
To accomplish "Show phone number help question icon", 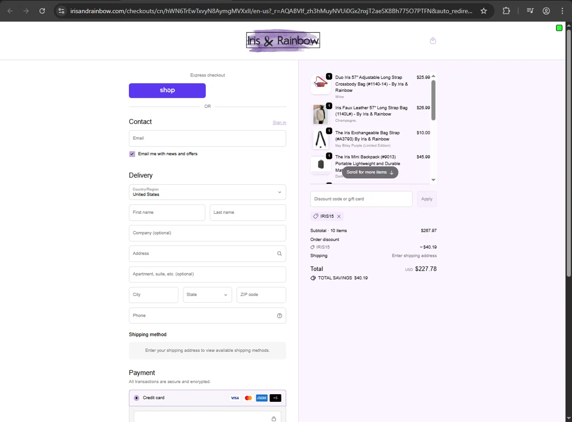I will [280, 316].
